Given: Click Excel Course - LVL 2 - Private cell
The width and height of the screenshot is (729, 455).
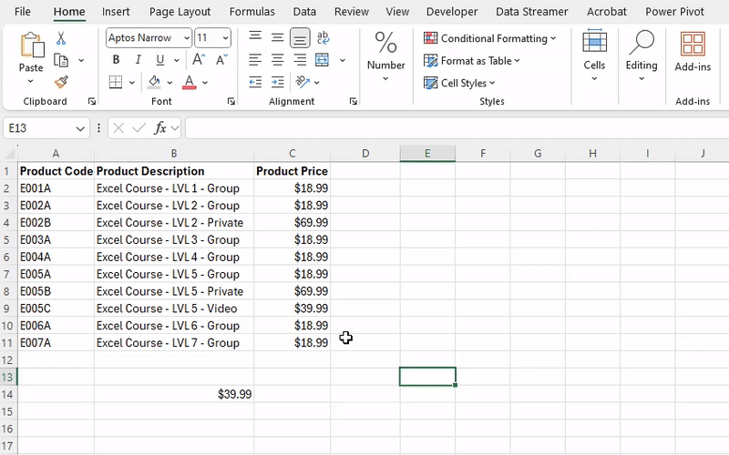Looking at the screenshot, I should (x=174, y=222).
